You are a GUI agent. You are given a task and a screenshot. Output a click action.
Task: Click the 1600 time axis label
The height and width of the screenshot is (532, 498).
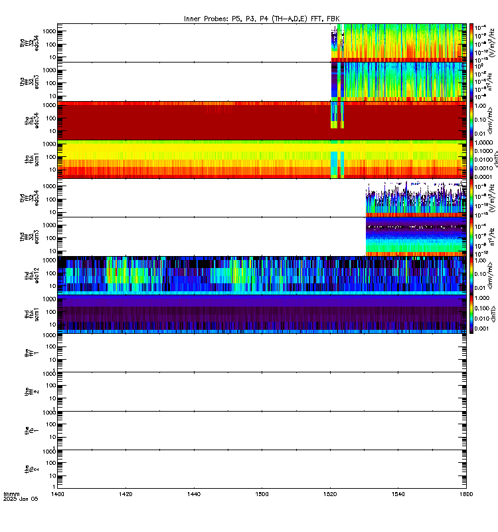(466, 494)
